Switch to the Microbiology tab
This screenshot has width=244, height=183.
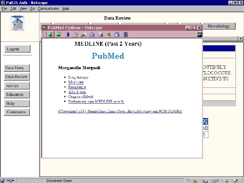coord(219,26)
